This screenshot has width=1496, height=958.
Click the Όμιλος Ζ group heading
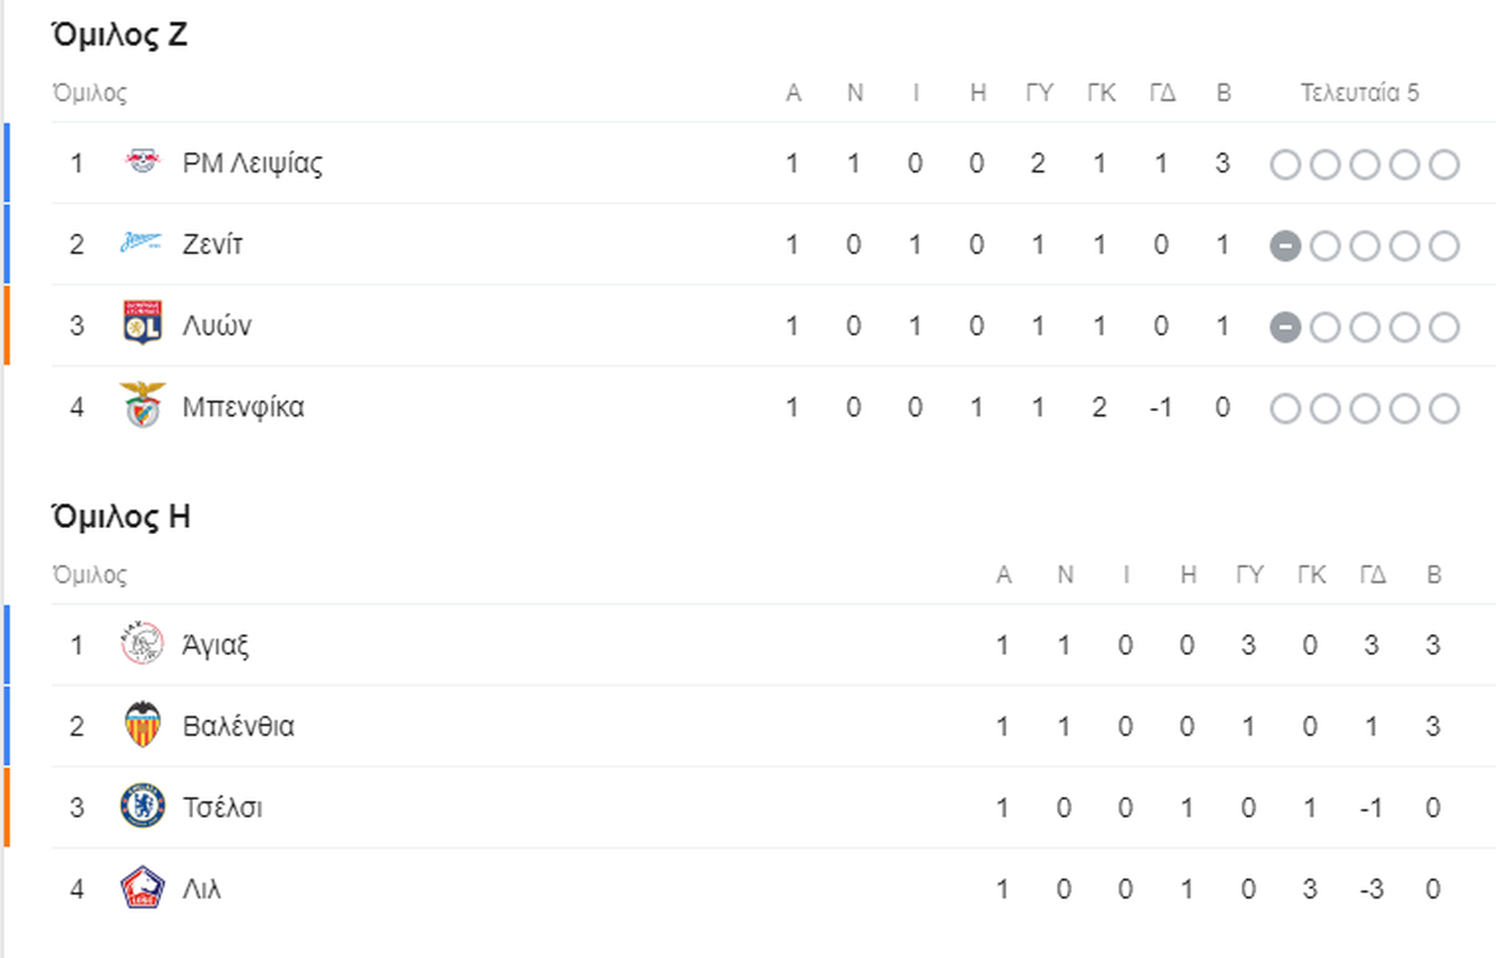(x=119, y=35)
